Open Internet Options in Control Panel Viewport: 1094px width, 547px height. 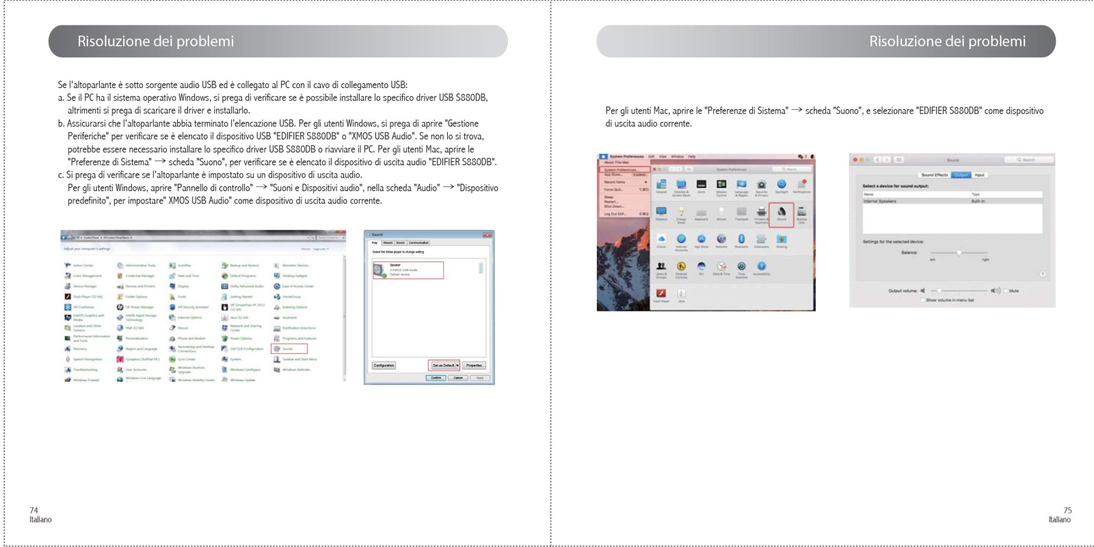tap(185, 318)
